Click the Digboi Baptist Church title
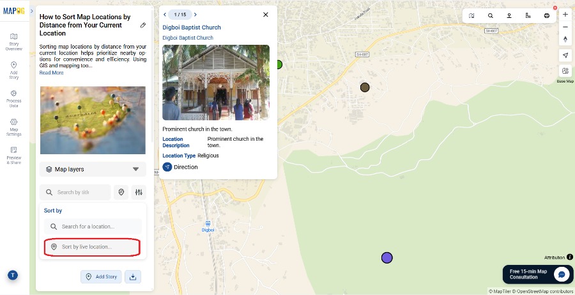Screen dimensions: 575x295 [x=192, y=28]
